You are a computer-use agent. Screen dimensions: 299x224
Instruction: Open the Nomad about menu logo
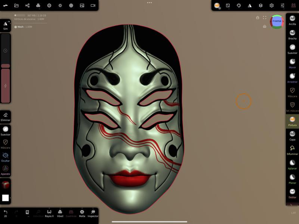(x=5, y=6)
